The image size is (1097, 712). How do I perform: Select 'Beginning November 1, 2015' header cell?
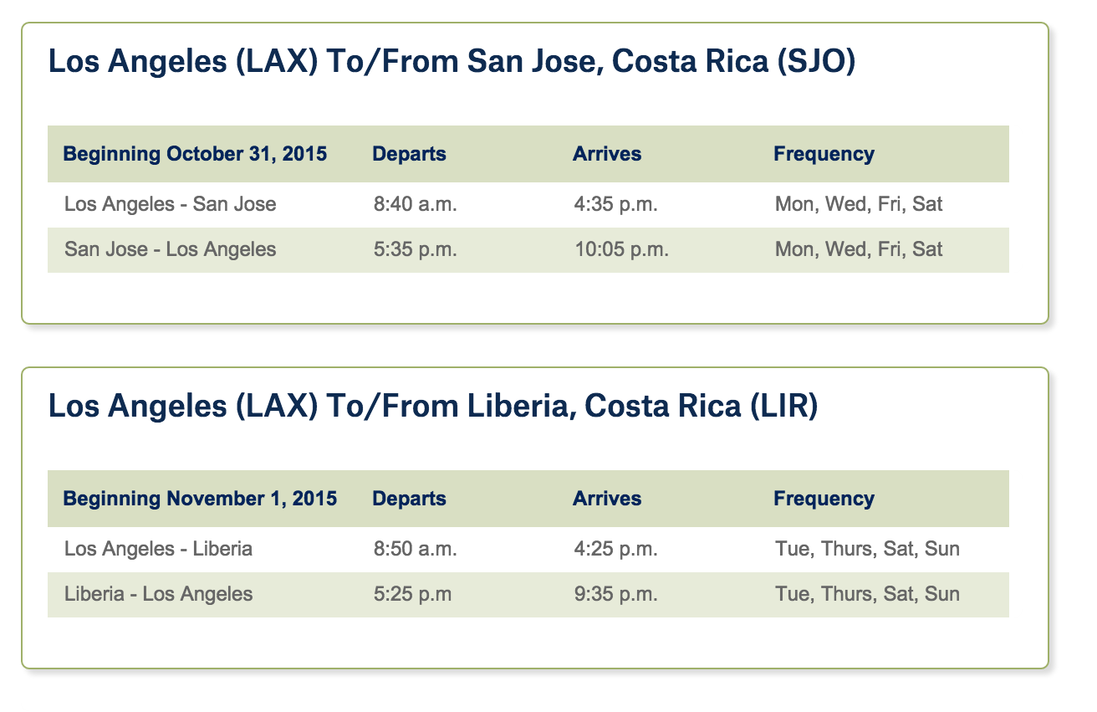point(201,499)
